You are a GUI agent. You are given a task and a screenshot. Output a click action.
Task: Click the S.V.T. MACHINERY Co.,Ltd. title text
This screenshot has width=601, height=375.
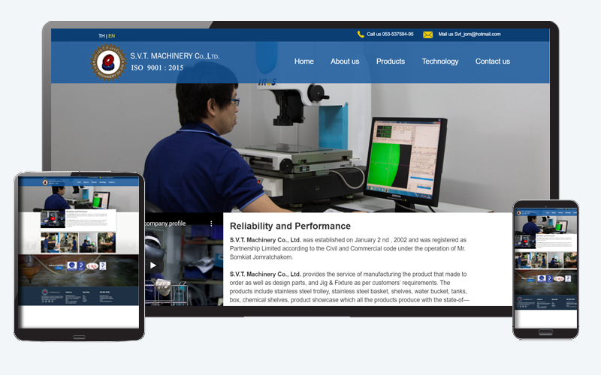point(175,56)
